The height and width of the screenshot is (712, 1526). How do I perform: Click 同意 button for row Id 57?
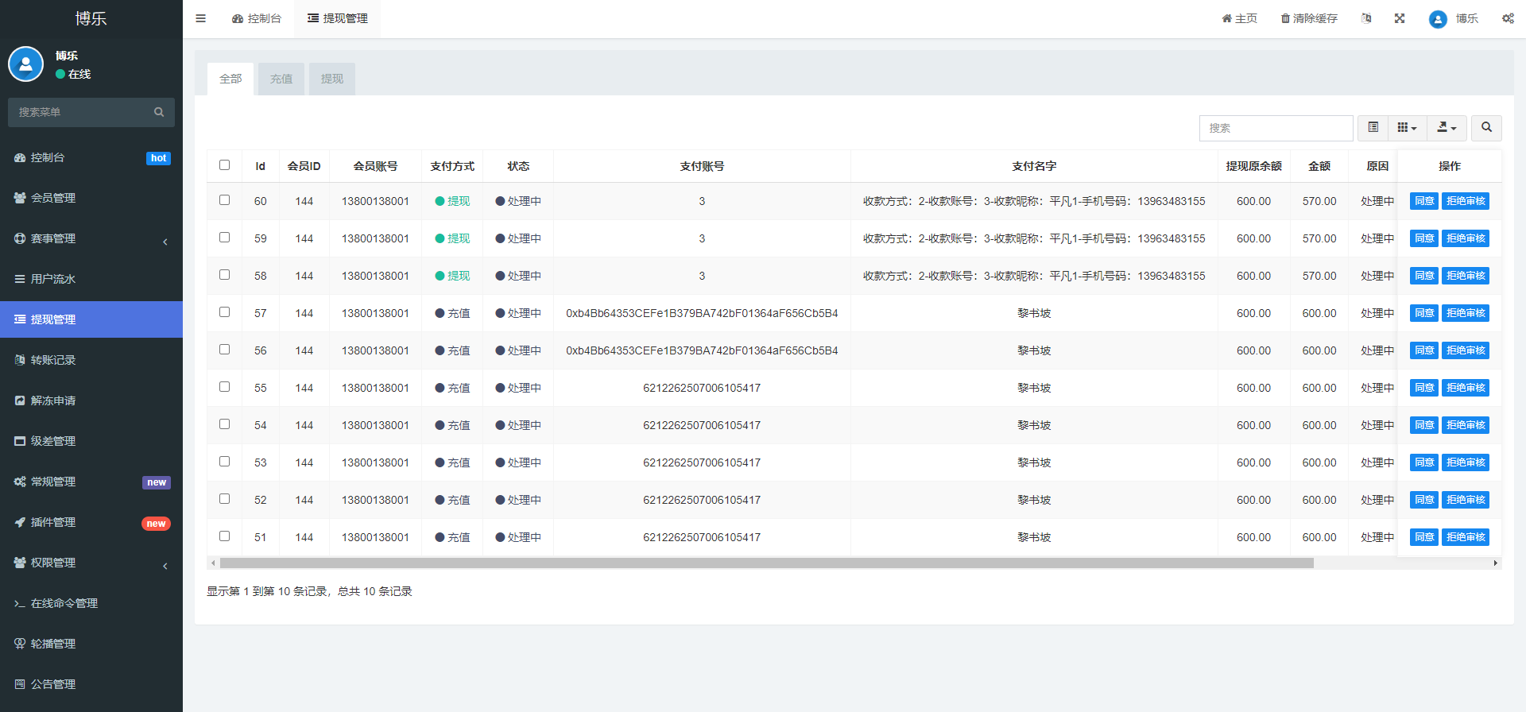tap(1423, 313)
